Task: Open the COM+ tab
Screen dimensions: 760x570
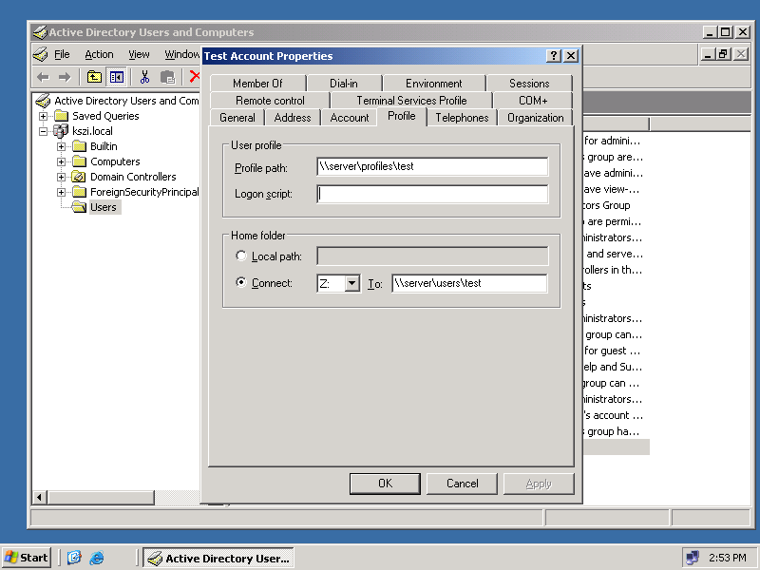Action: [533, 101]
